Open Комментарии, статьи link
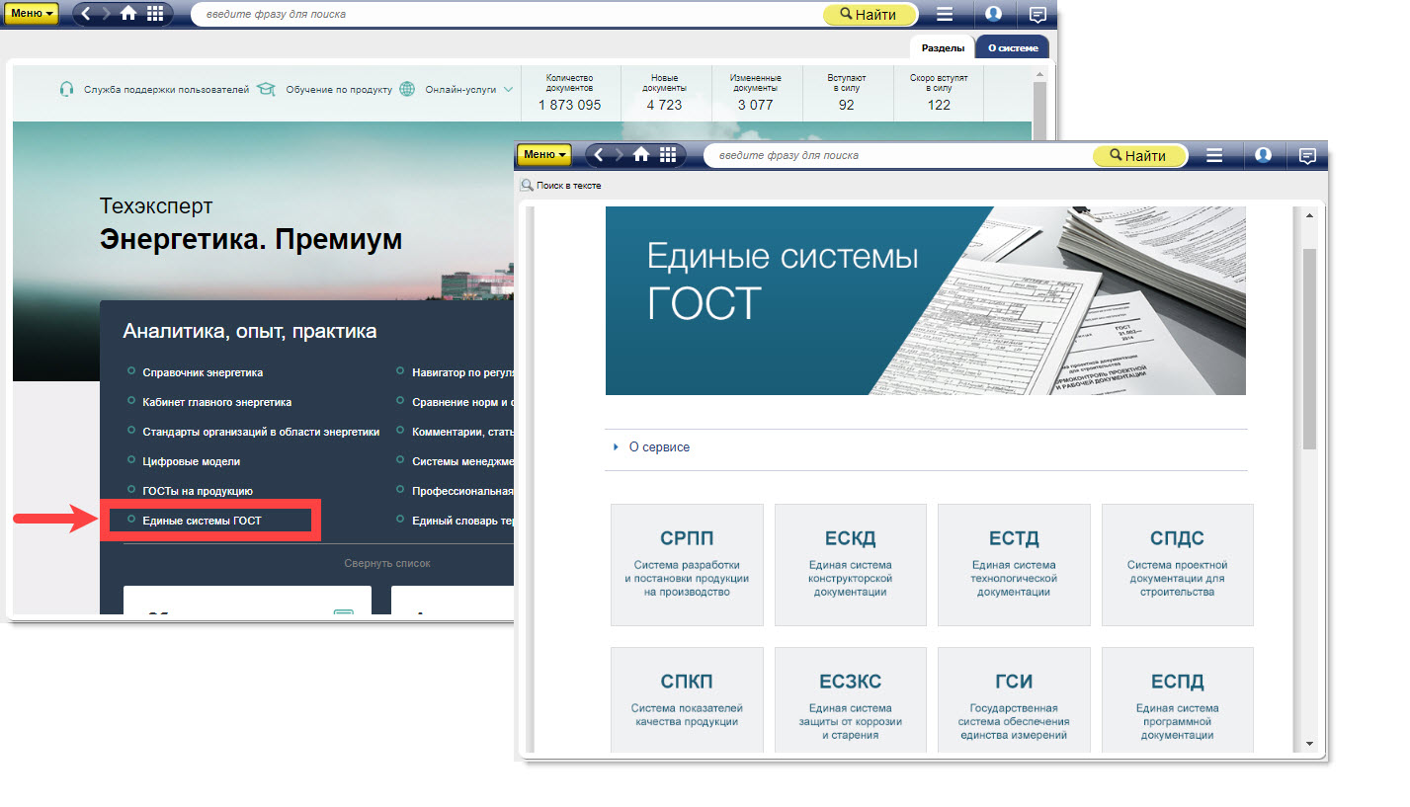 [x=462, y=432]
